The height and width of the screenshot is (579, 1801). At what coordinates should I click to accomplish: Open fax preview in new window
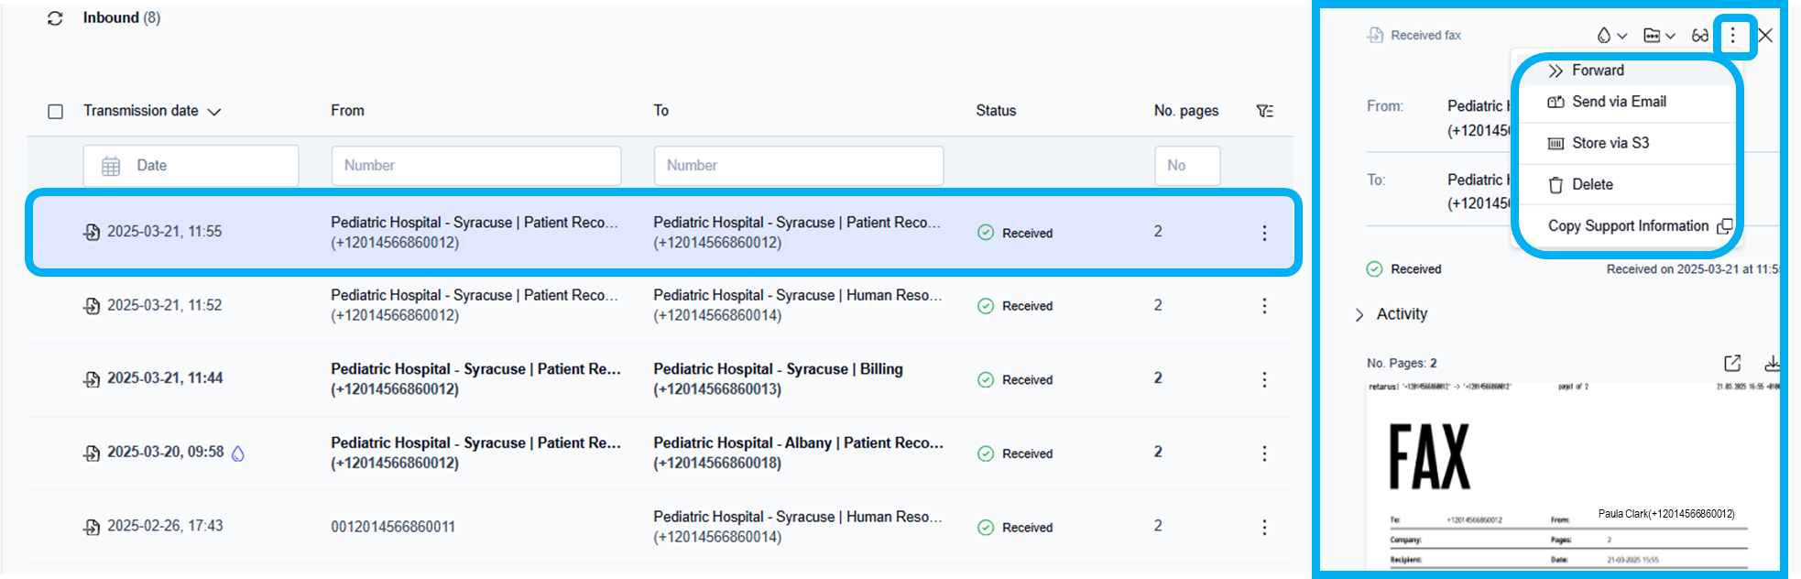(1731, 363)
